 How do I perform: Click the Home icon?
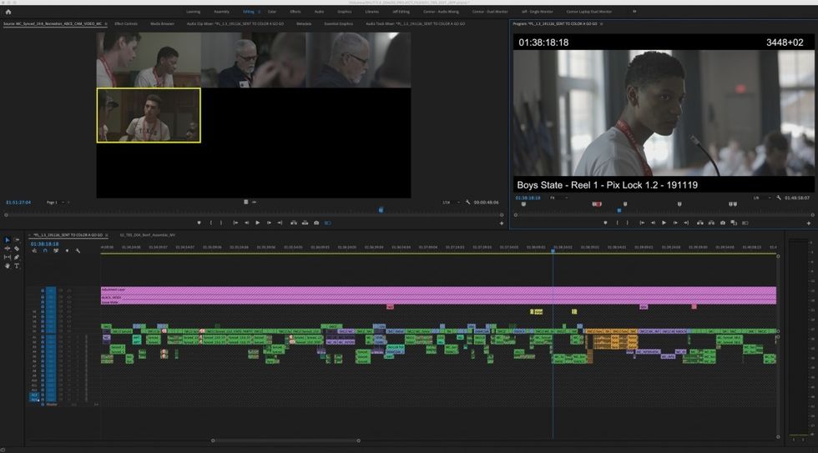click(8, 12)
